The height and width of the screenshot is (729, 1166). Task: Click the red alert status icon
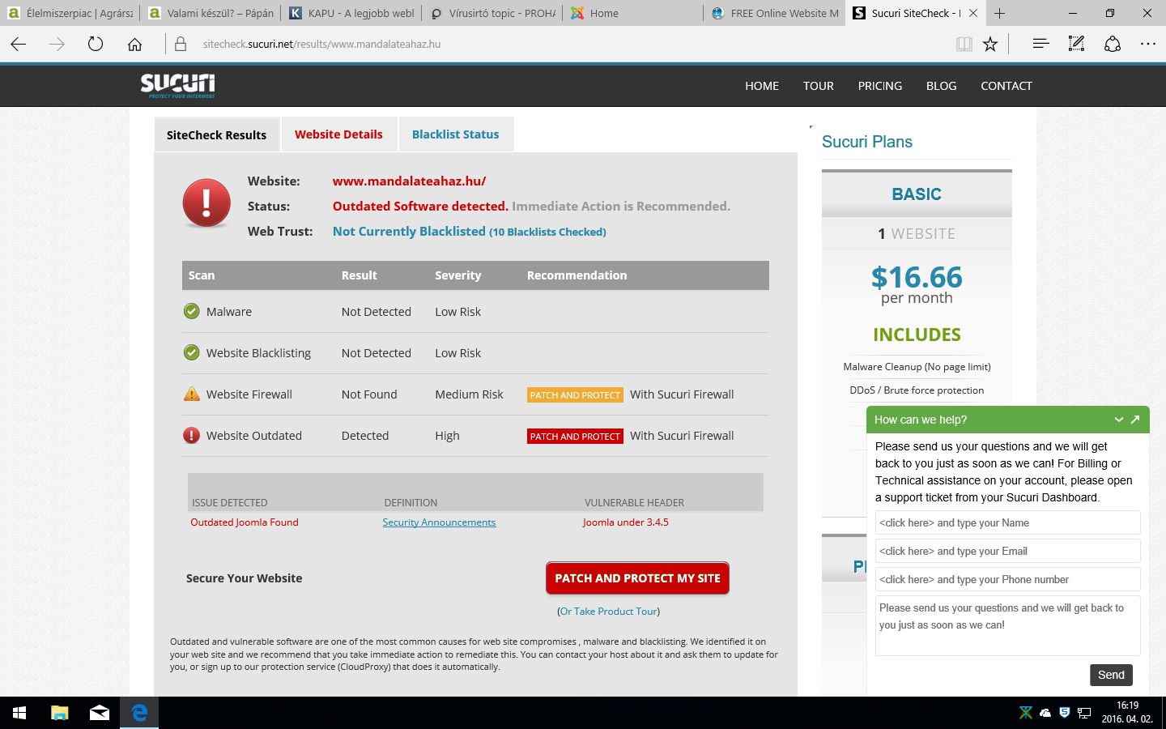206,202
